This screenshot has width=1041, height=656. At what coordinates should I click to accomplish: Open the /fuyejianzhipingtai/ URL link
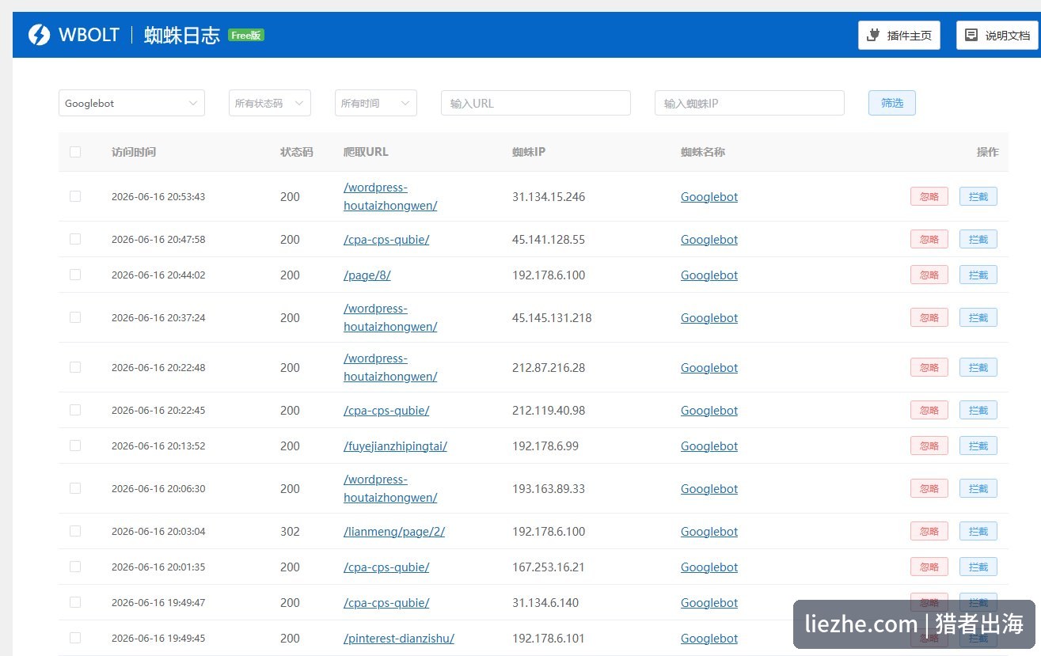tap(395, 446)
